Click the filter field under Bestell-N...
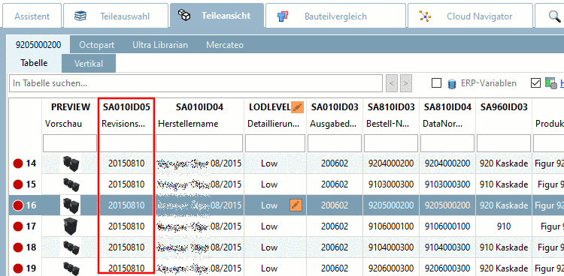 click(391, 143)
